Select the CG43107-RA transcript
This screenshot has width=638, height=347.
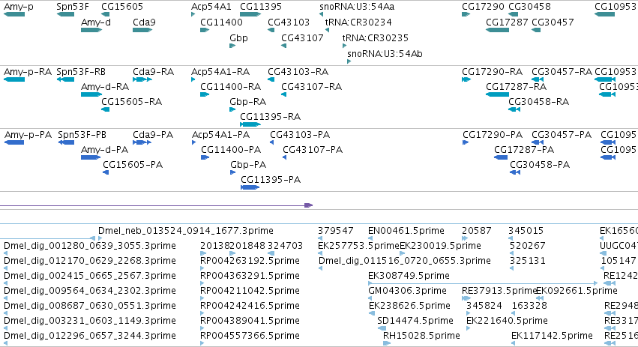pyautogui.click(x=284, y=94)
